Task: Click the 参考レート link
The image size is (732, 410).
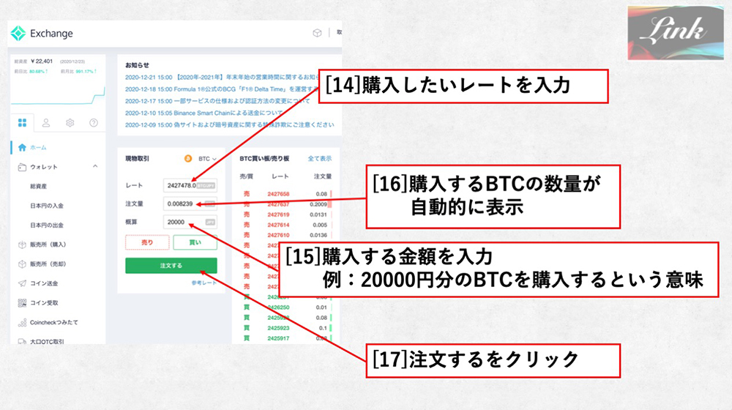Action: [204, 283]
